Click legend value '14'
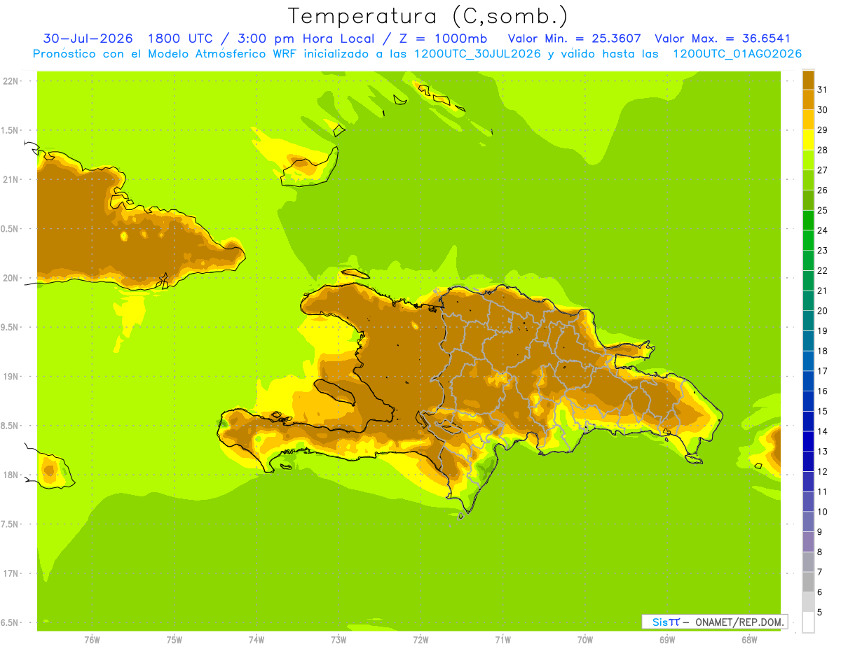 pyautogui.click(x=823, y=431)
